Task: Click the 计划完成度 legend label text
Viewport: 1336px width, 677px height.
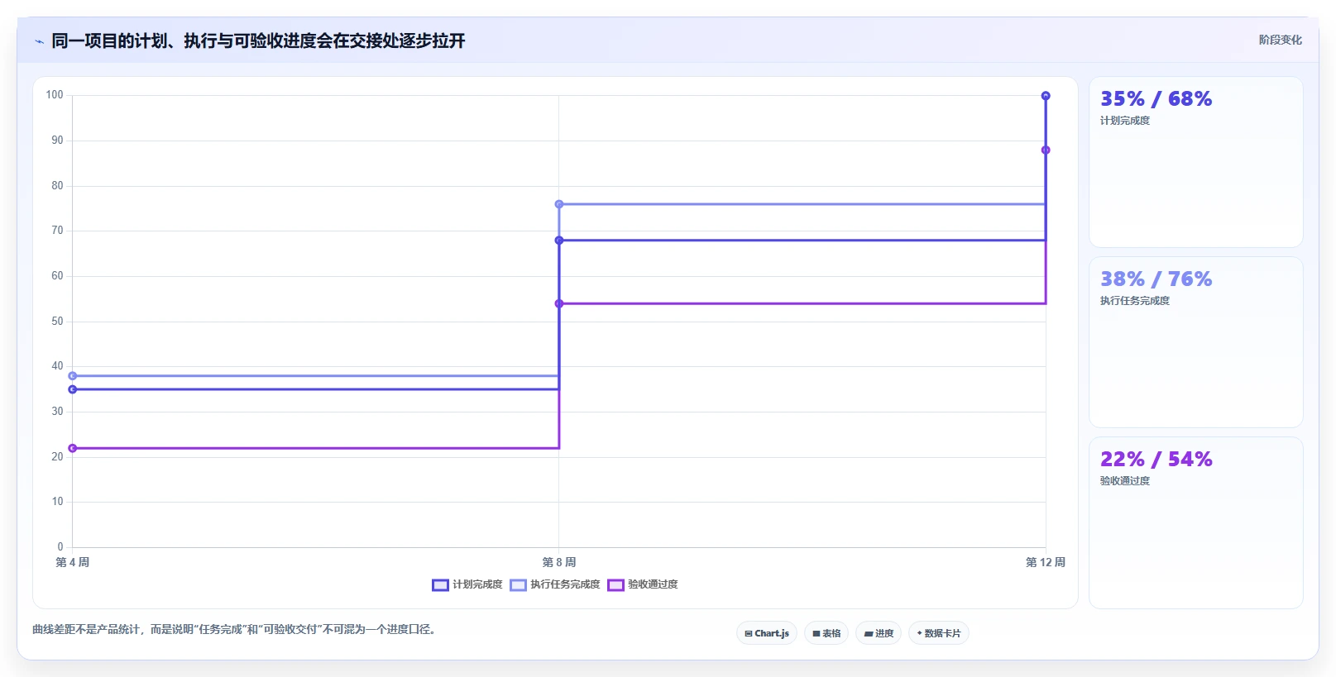Action: 477,584
